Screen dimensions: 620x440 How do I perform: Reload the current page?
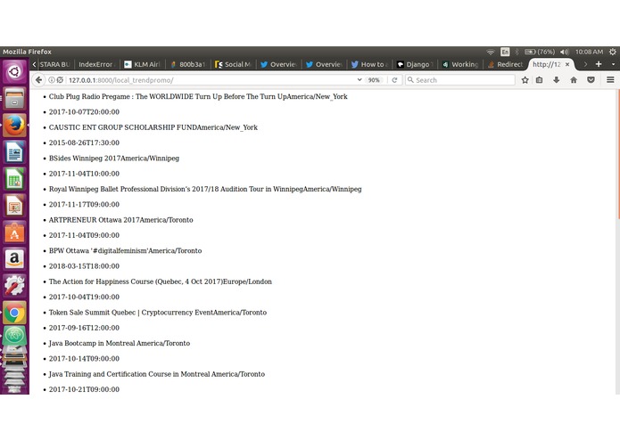coord(394,80)
